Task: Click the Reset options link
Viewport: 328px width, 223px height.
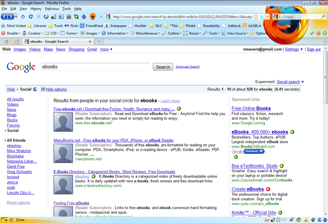Action: click(x=18, y=202)
